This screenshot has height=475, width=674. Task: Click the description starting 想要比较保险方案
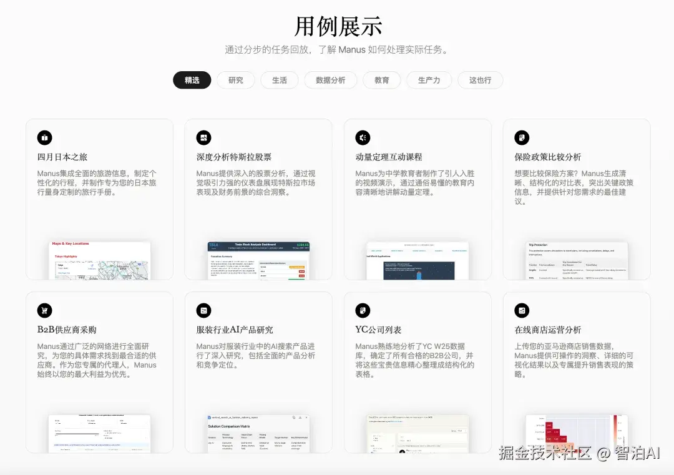point(574,187)
